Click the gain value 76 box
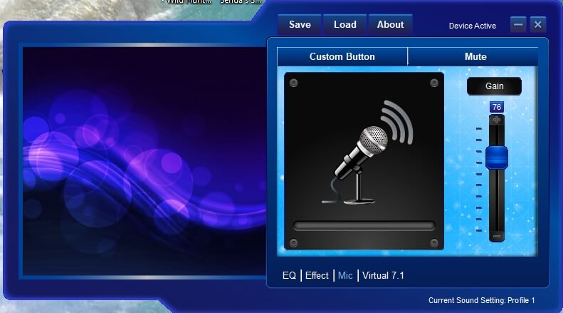Viewport: 563px width, 313px height. [x=497, y=107]
